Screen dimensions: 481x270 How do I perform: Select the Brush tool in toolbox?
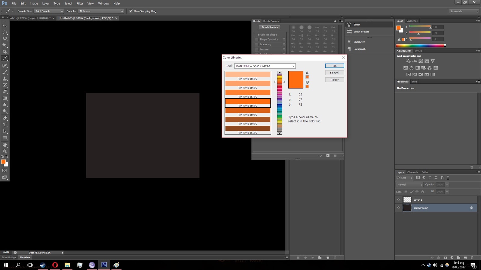[5, 72]
